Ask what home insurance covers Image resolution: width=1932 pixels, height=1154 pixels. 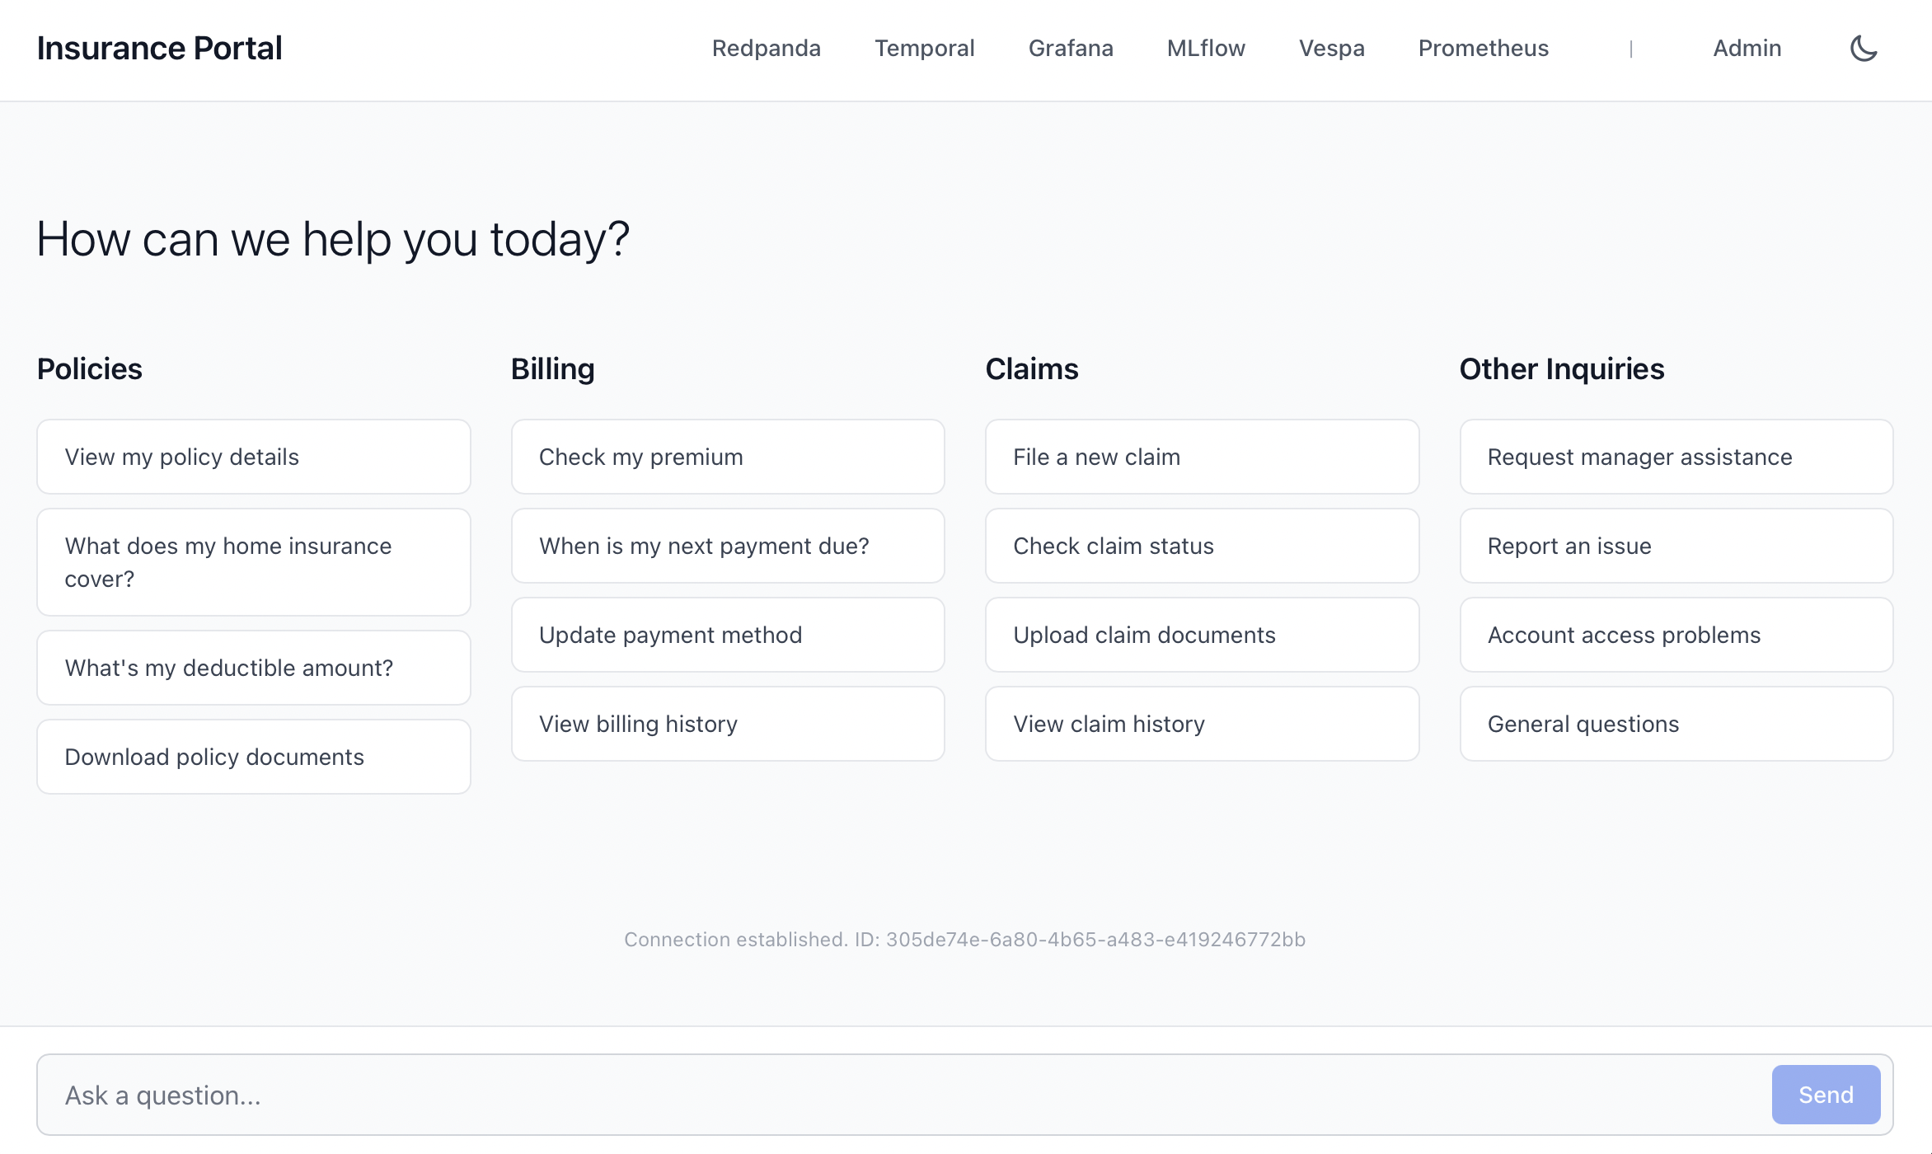[254, 562]
